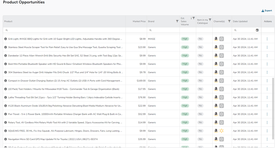Open actions menu for Tool Holders row
275x148 pixels.
click(267, 89)
